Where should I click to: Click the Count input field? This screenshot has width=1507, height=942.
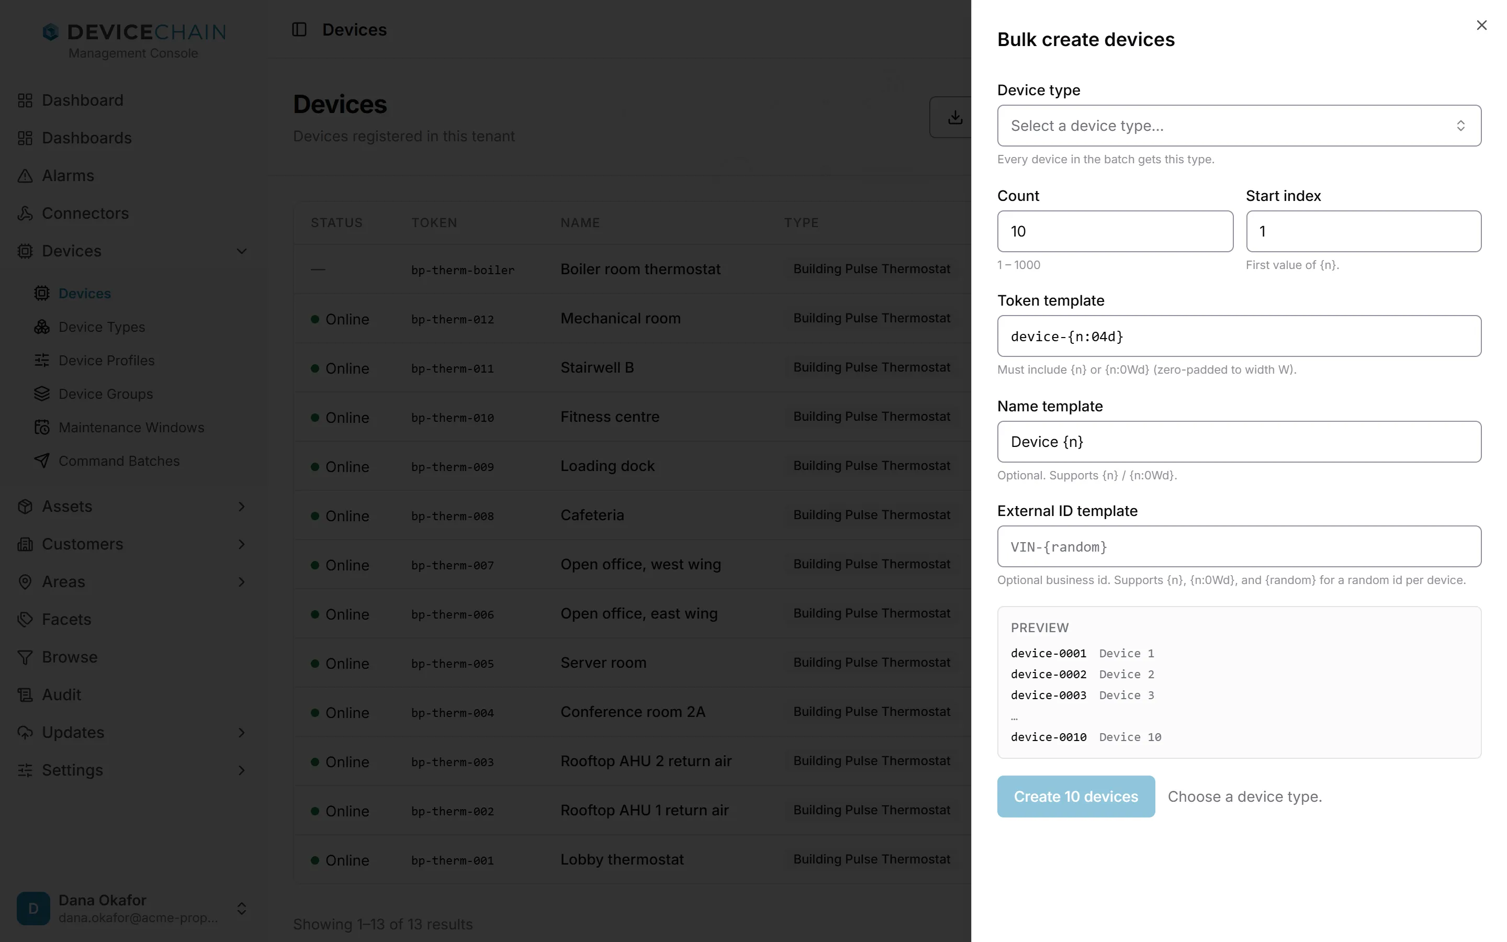click(x=1115, y=231)
